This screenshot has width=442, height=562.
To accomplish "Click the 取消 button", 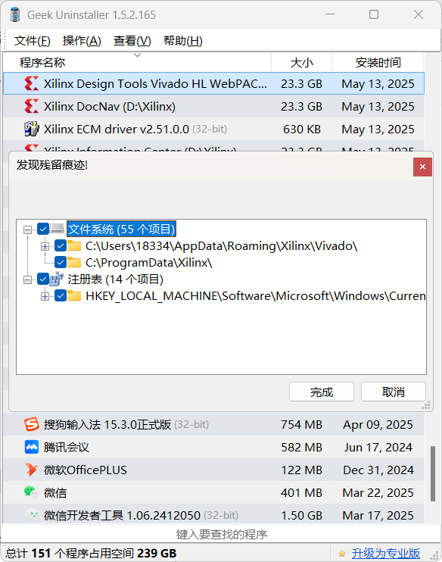I will coord(394,392).
